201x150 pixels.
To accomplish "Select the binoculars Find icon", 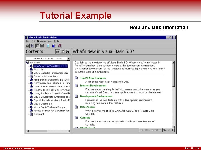I will (x=68, y=52).
